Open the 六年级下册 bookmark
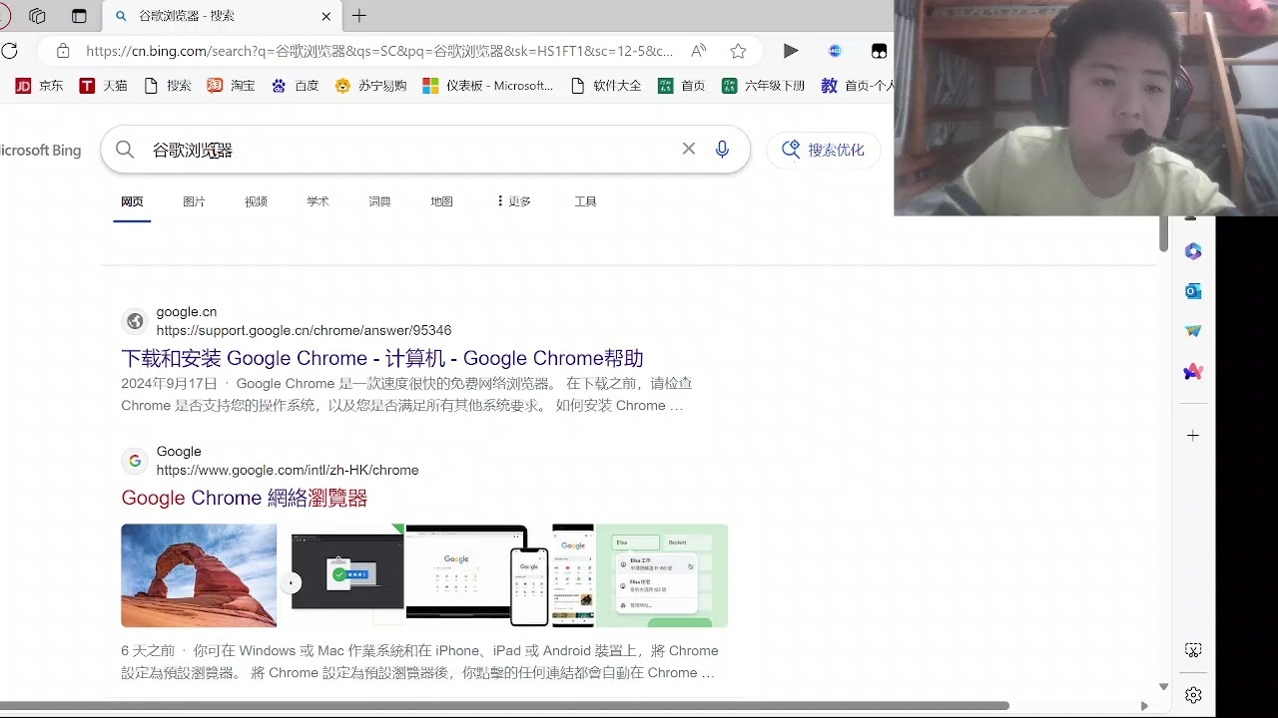 tap(764, 86)
